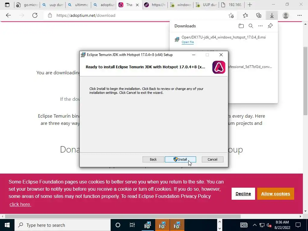Search downloads in the Downloads panel
This screenshot has width=308, height=231.
coord(251,26)
